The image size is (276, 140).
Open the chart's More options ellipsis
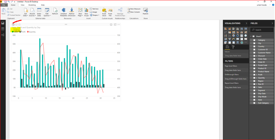point(119,25)
